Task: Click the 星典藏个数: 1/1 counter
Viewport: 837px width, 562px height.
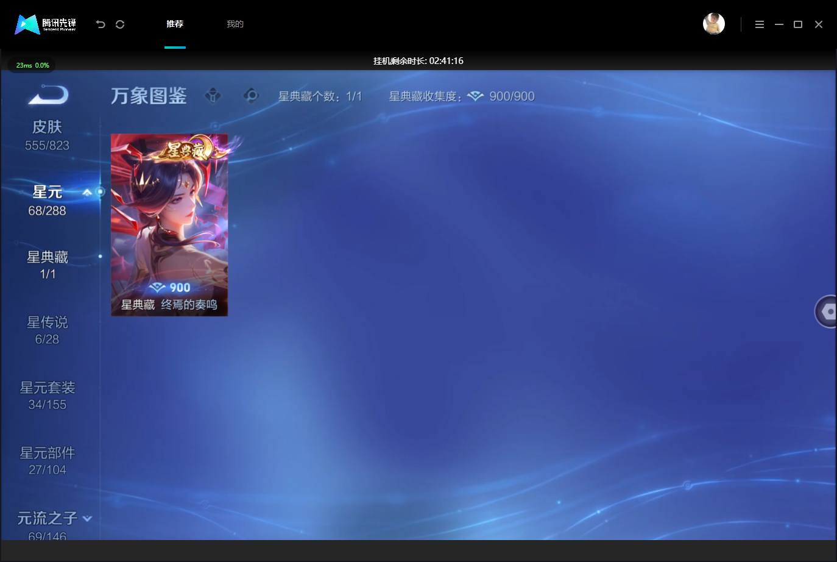Action: point(320,96)
